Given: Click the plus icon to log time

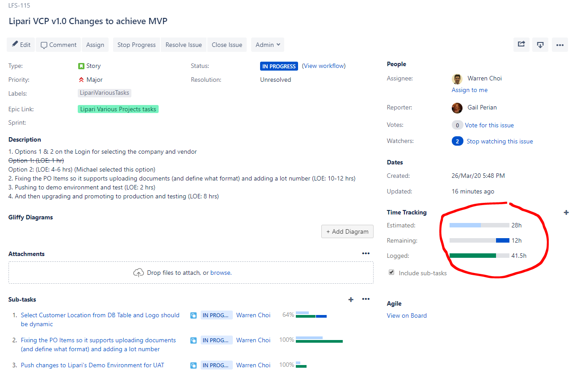Looking at the screenshot, I should point(566,213).
